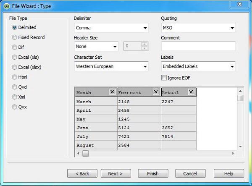Click the forecast value 5124
This screenshot has height=186, width=252.
click(x=139, y=128)
